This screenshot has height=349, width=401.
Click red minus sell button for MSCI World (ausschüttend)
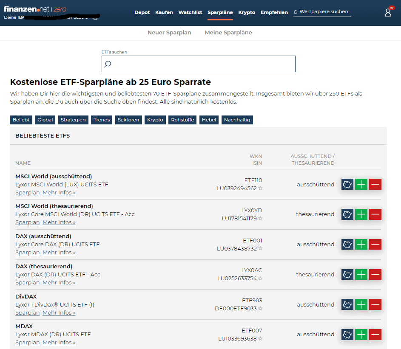pyautogui.click(x=375, y=184)
